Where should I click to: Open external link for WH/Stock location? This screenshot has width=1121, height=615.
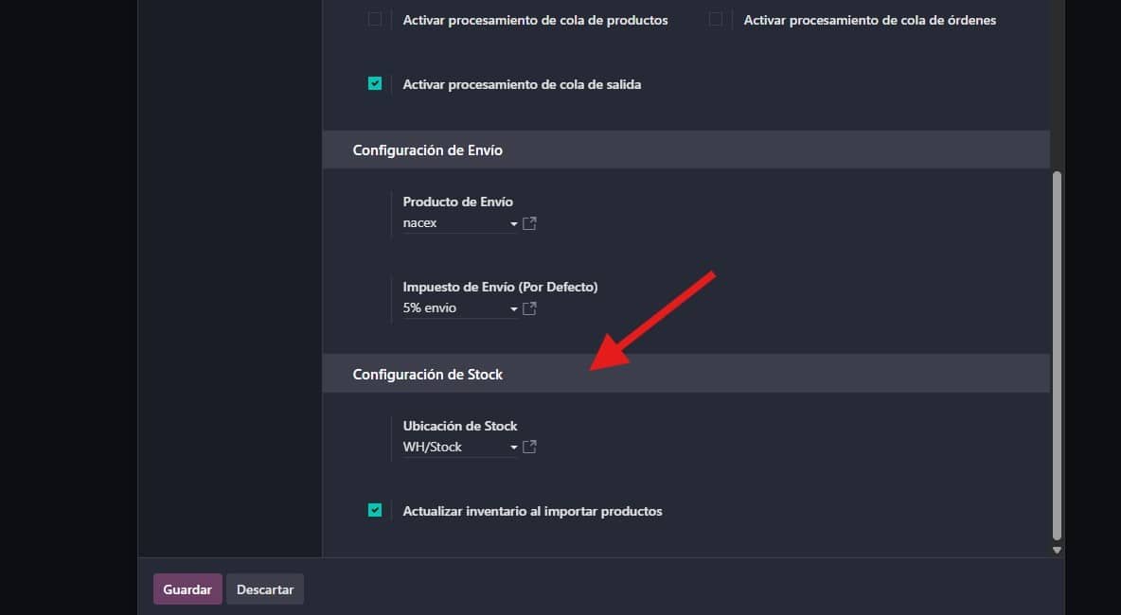point(530,448)
